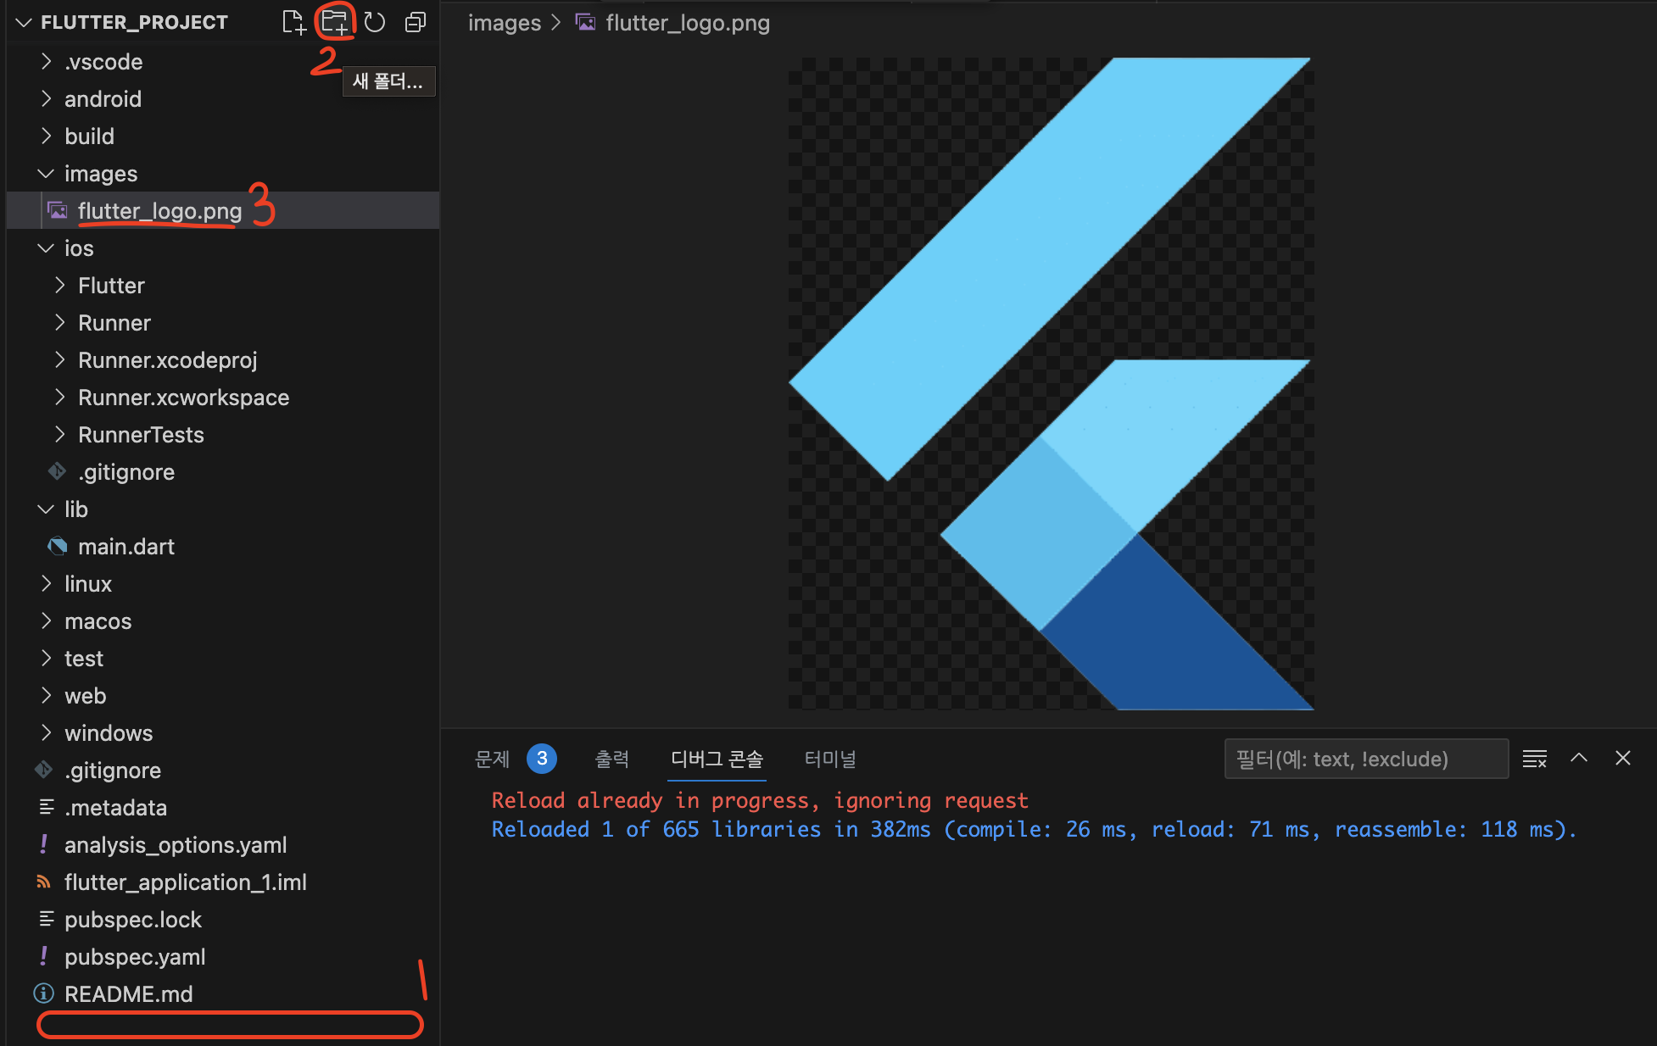Click the debug console filter field
Viewport: 1657px width, 1046px height.
coord(1365,759)
